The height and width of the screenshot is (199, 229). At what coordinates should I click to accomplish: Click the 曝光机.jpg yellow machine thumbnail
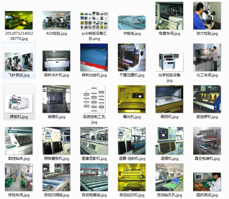pos(132,99)
